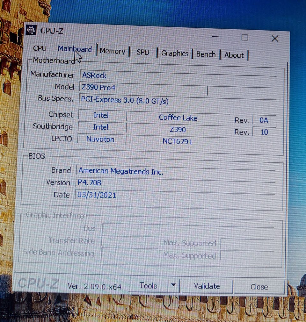Click the Side Band Addressing field
This screenshot has width=306, height=322.
pos(129,253)
